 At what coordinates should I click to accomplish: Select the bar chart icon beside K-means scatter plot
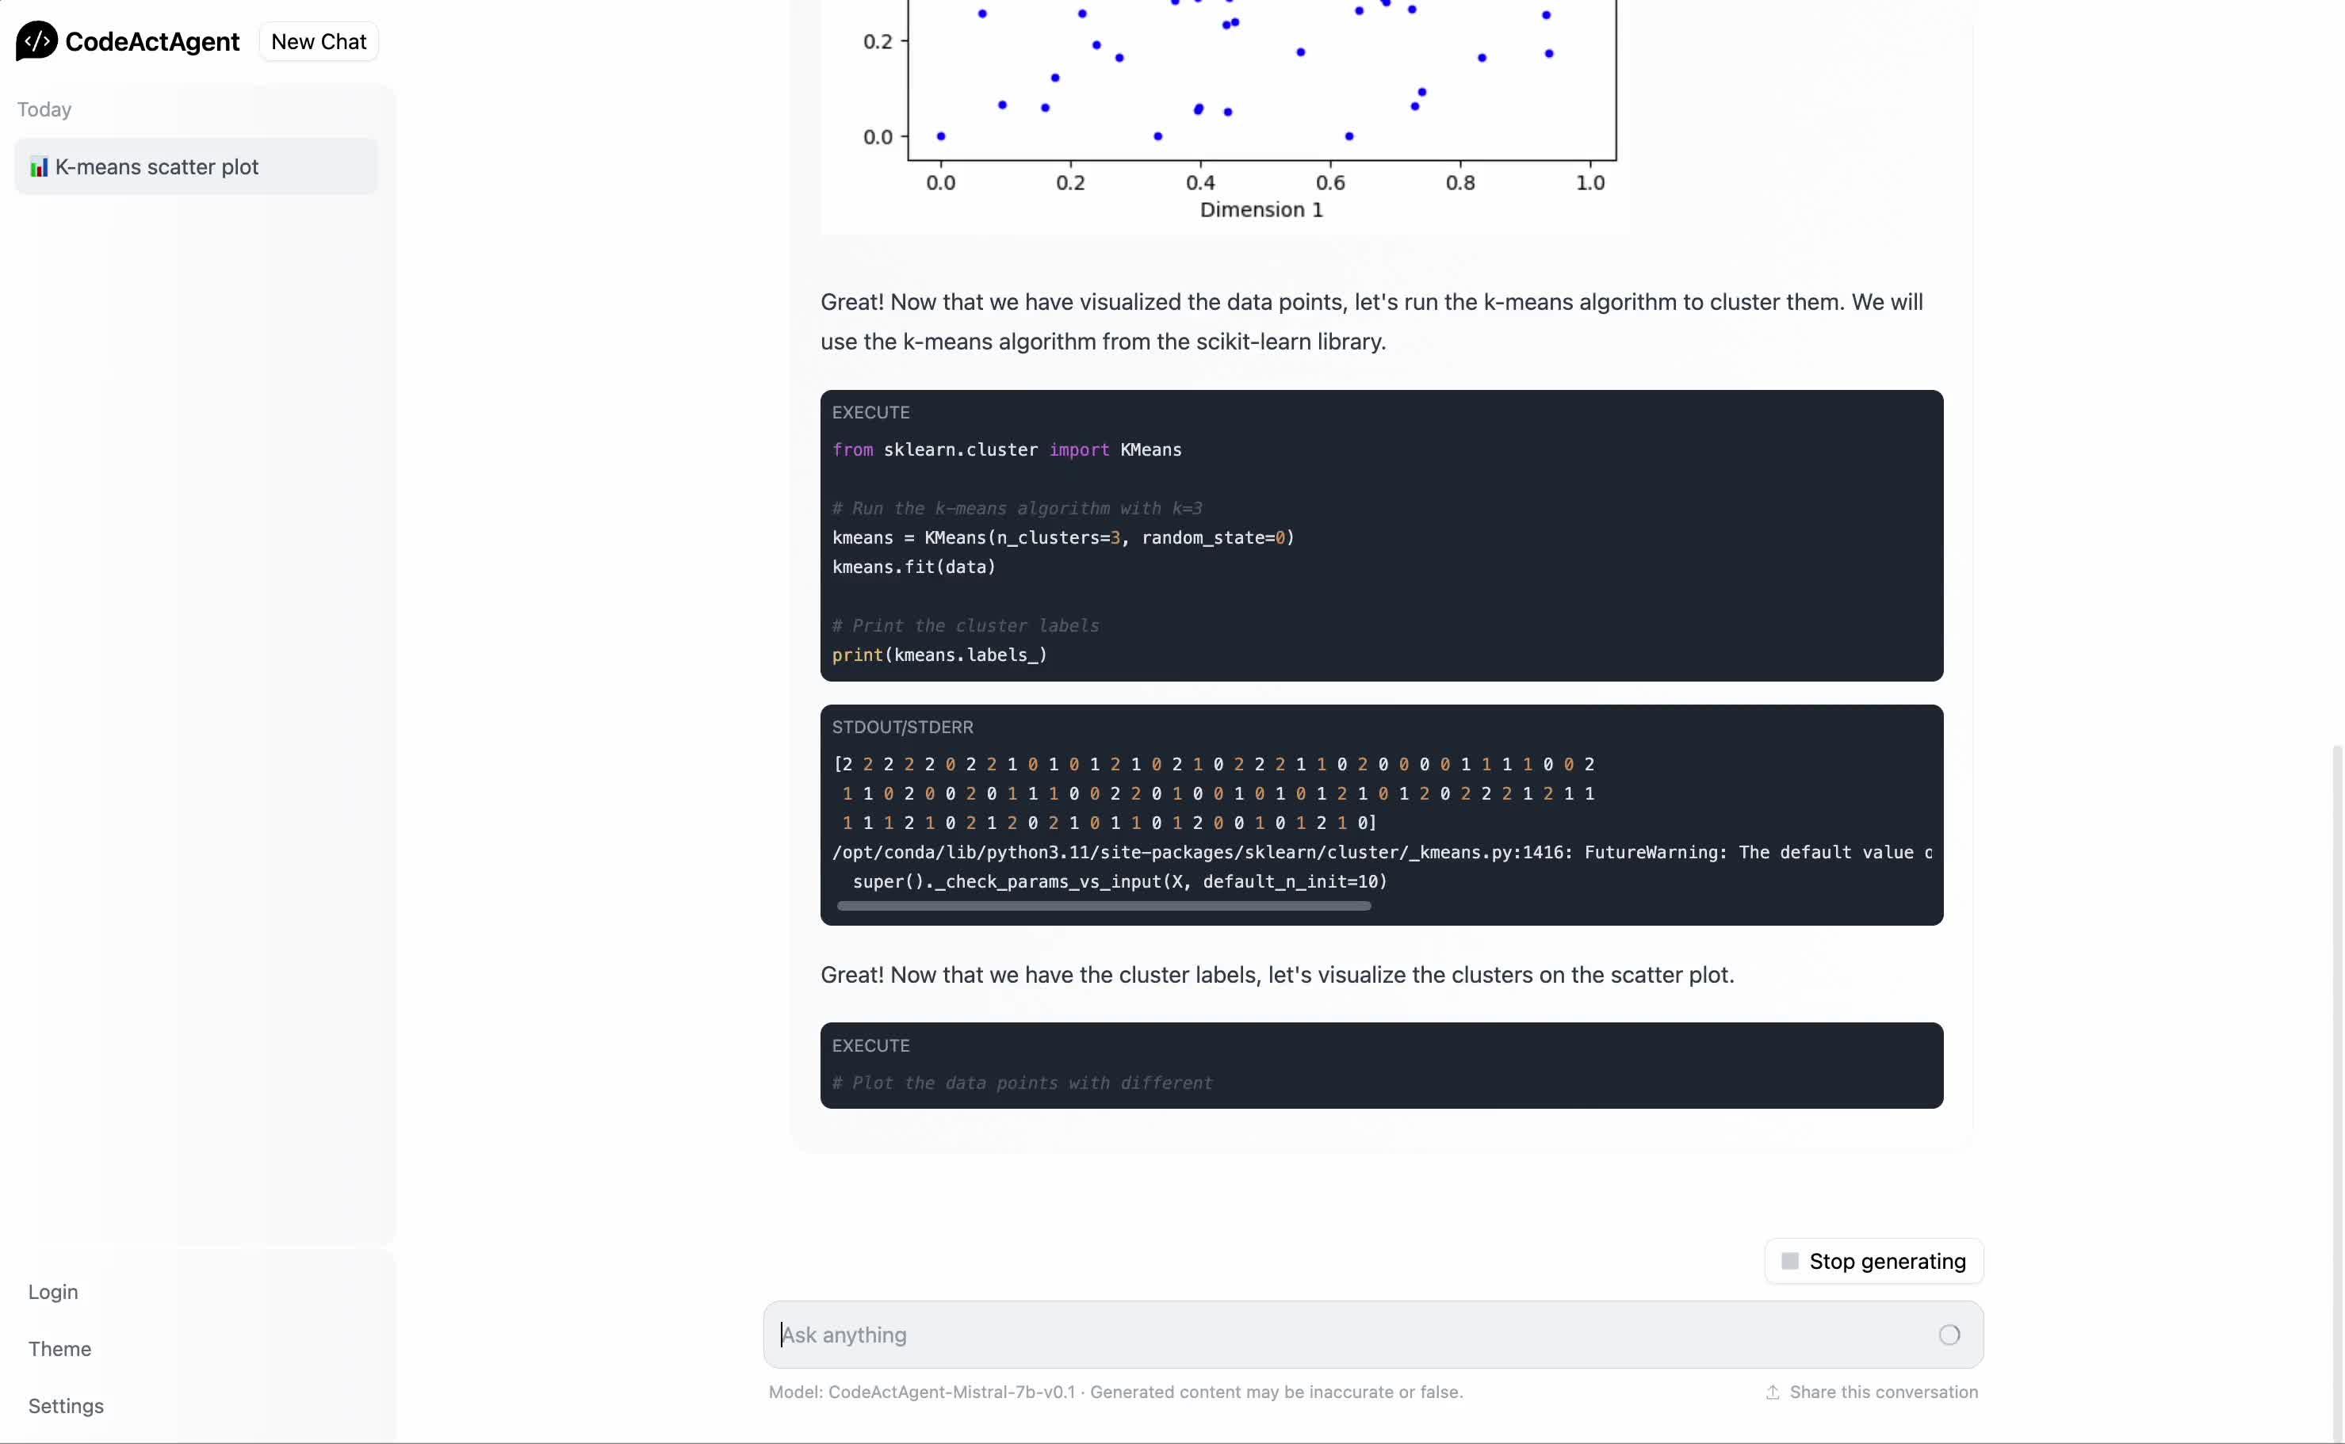(39, 166)
